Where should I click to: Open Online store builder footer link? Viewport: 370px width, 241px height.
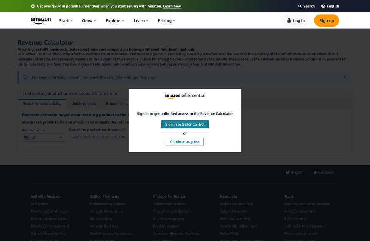[169, 204]
